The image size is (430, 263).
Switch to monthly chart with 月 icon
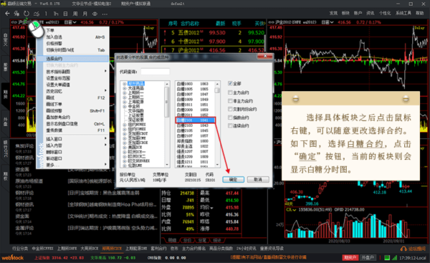click(x=85, y=14)
